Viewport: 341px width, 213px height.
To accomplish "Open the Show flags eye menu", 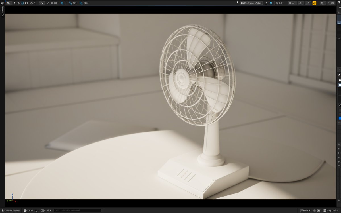I will click(x=301, y=3).
